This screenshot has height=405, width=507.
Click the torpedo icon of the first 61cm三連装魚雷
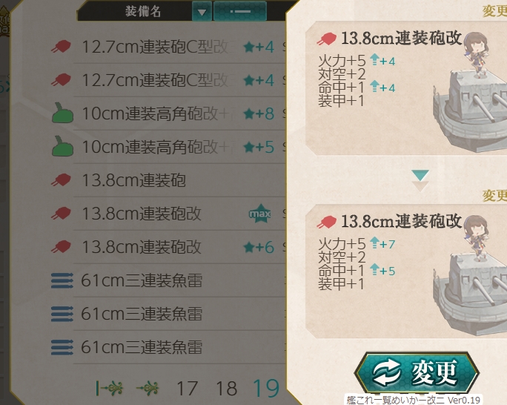(62, 280)
